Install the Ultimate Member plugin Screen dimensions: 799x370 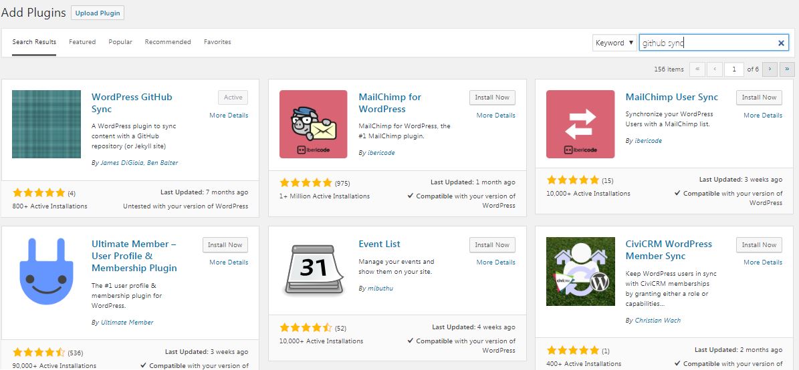[x=225, y=245]
